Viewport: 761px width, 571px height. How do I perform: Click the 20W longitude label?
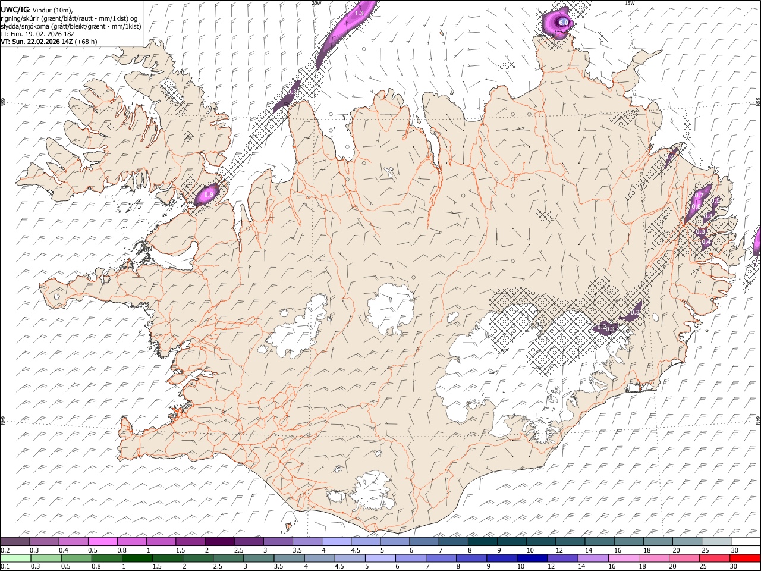point(316,3)
